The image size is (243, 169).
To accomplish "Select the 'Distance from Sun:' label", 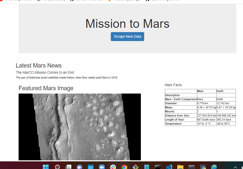I will coord(181,115).
